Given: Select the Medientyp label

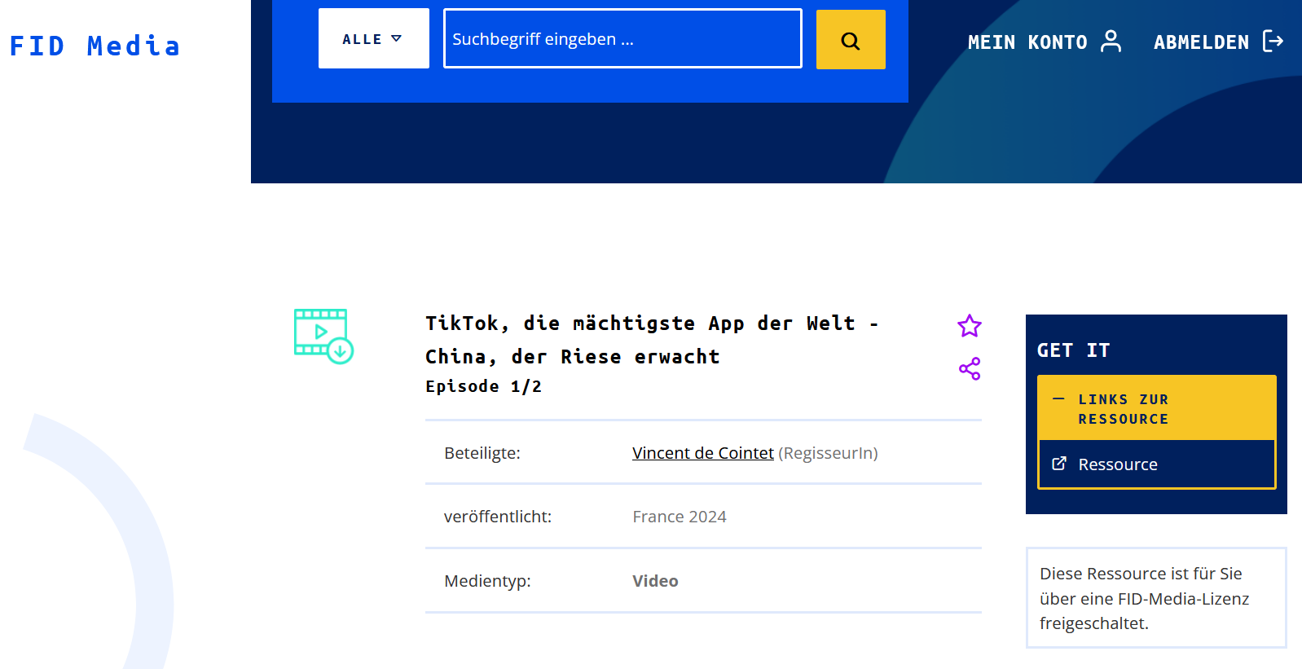Looking at the screenshot, I should click(487, 581).
